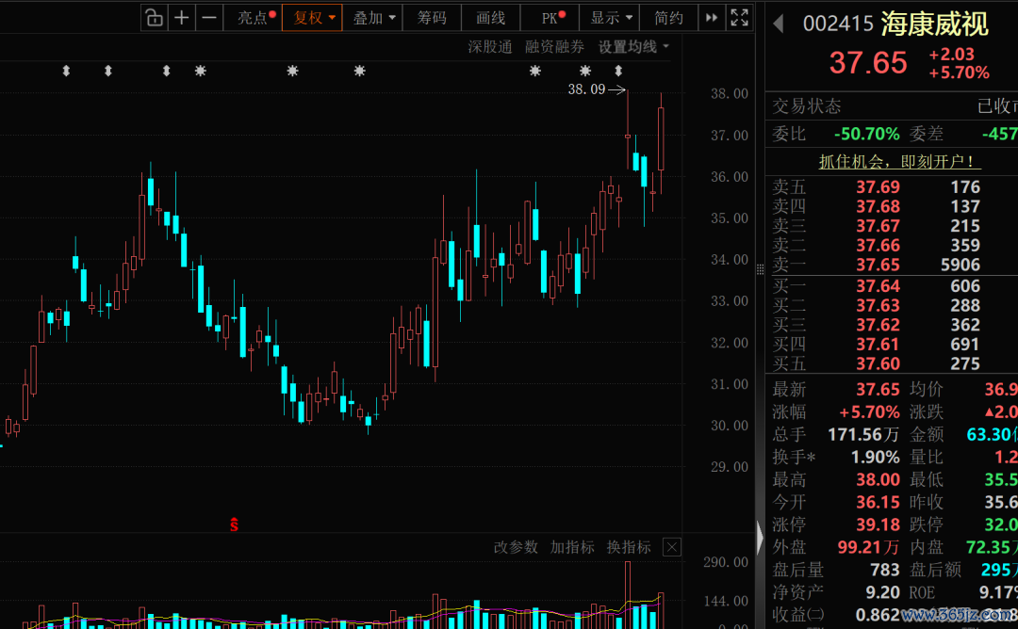Select the 买二 price 37.63
This screenshot has width=1018, height=629.
click(878, 305)
